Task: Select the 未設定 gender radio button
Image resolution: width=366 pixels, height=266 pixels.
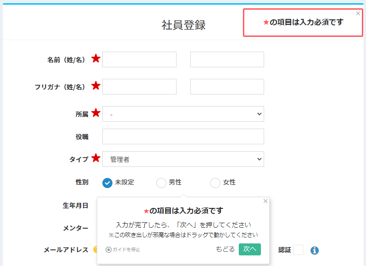Action: click(x=107, y=183)
